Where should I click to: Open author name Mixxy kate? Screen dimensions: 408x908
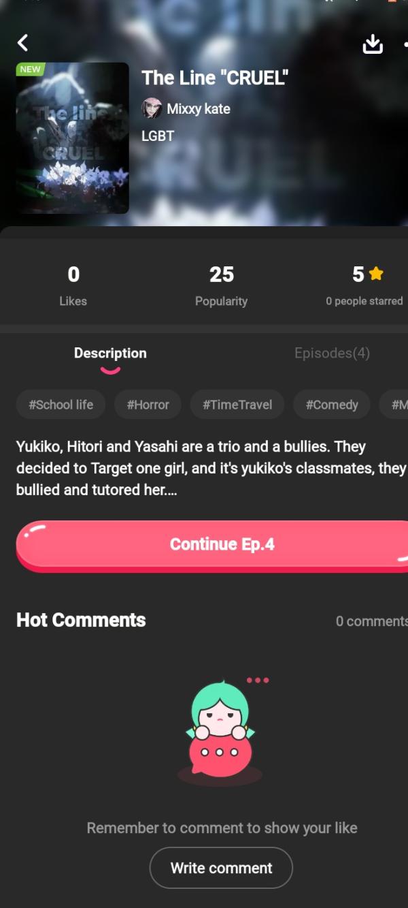pyautogui.click(x=199, y=108)
